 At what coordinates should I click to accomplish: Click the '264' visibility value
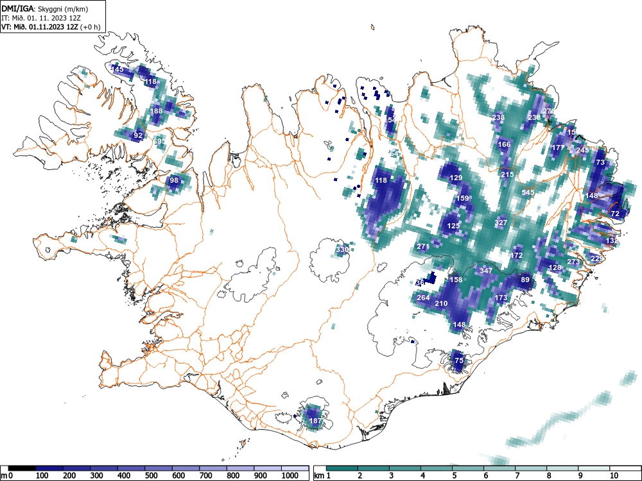point(423,298)
